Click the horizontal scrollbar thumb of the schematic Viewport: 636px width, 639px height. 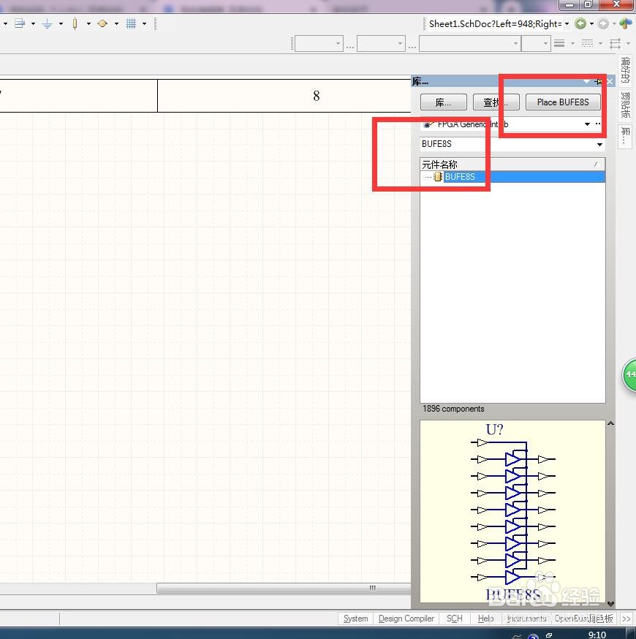click(x=284, y=588)
